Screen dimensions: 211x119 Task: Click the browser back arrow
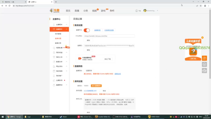[x=2, y=6]
